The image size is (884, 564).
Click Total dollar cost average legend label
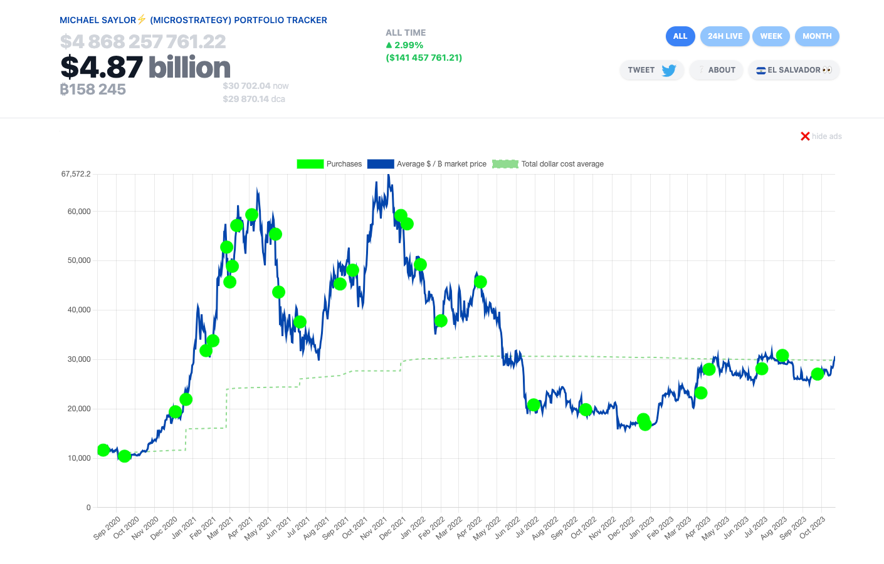pos(562,164)
